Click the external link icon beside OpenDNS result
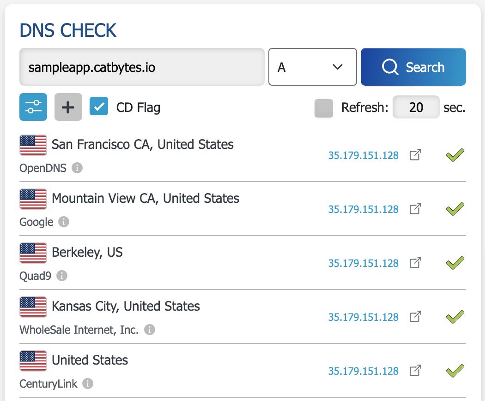 pos(415,155)
